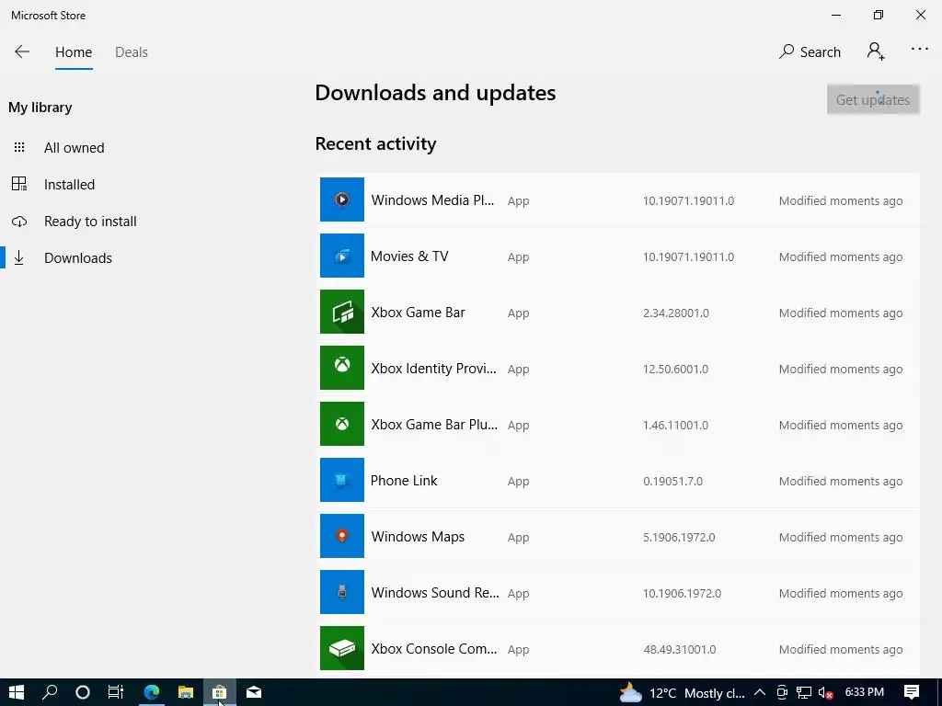Open taskbar search magnifier

tap(50, 692)
